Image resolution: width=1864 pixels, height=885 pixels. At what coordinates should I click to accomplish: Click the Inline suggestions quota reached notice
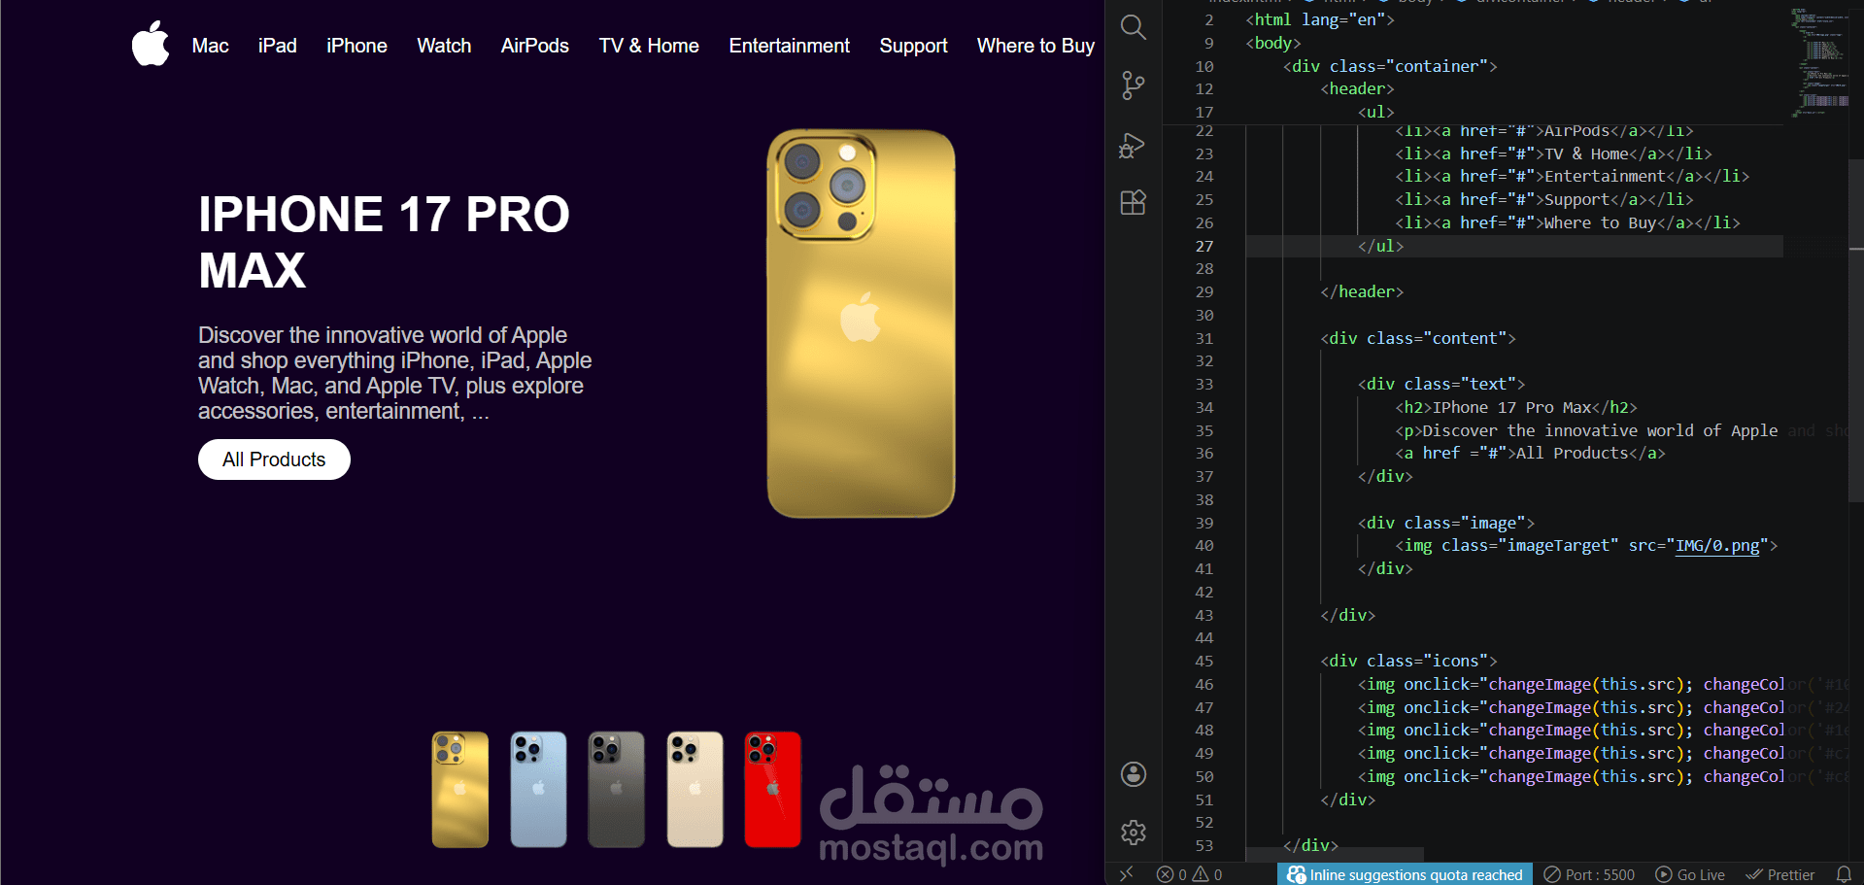coord(1405,874)
